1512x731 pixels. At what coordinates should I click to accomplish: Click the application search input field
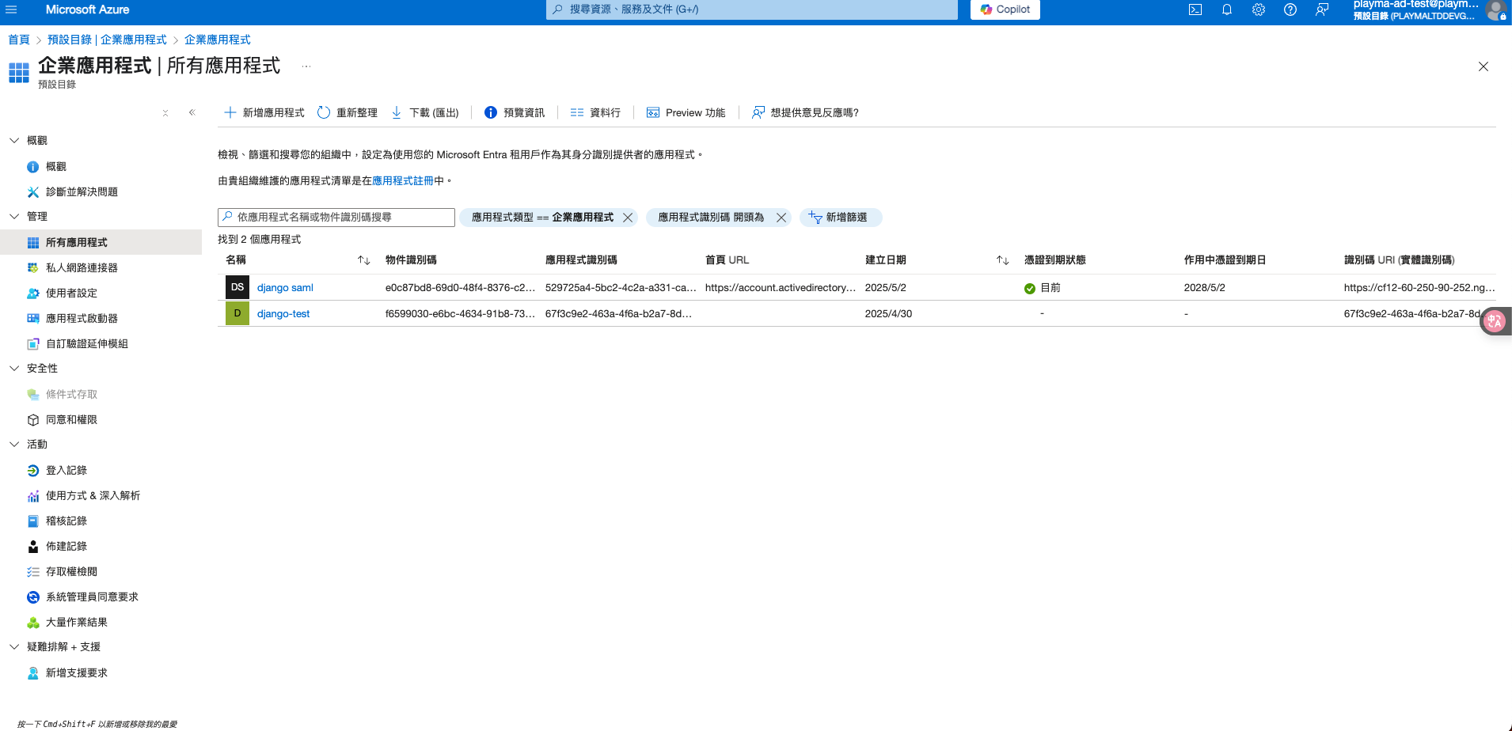336,217
